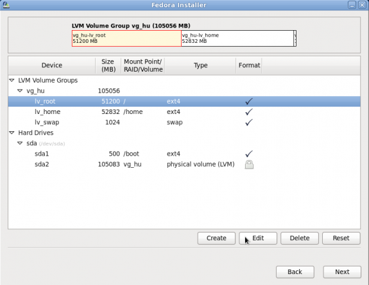Click the Size (MB) column header

108,65
